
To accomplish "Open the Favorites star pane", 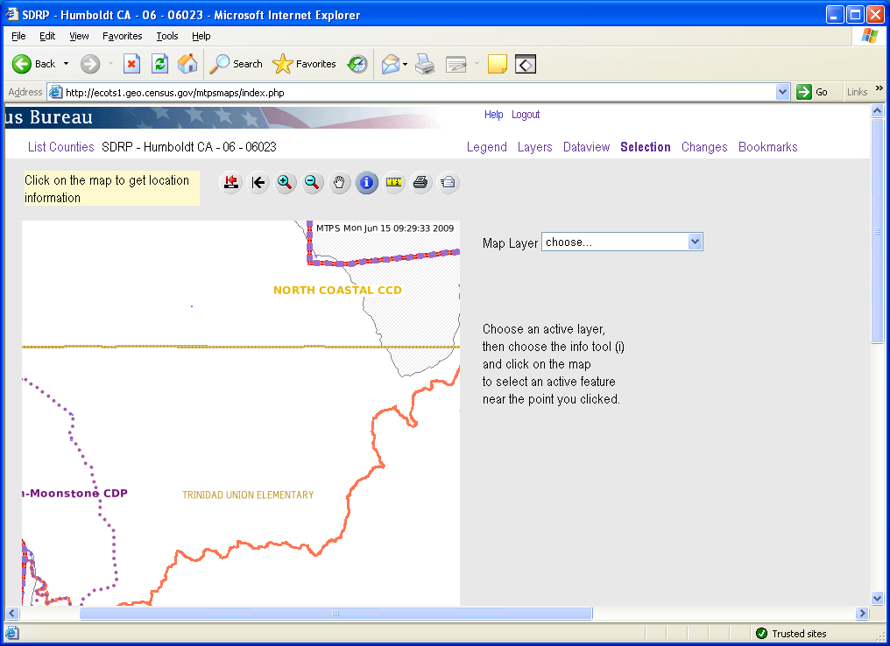I will pos(304,64).
